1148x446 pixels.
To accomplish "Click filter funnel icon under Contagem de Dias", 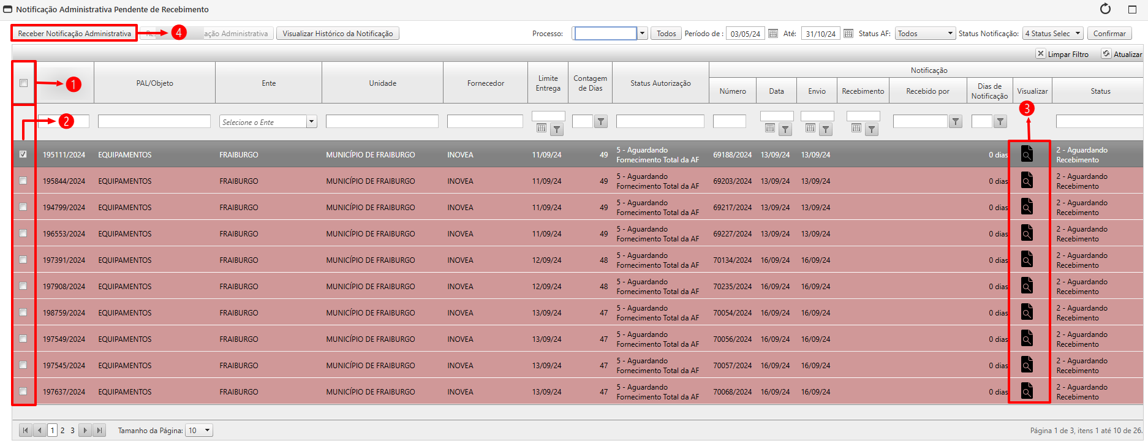I will (x=601, y=122).
